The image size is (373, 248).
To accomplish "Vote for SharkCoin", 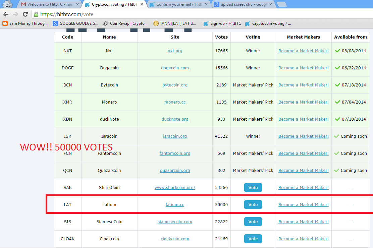I will coord(253,188).
